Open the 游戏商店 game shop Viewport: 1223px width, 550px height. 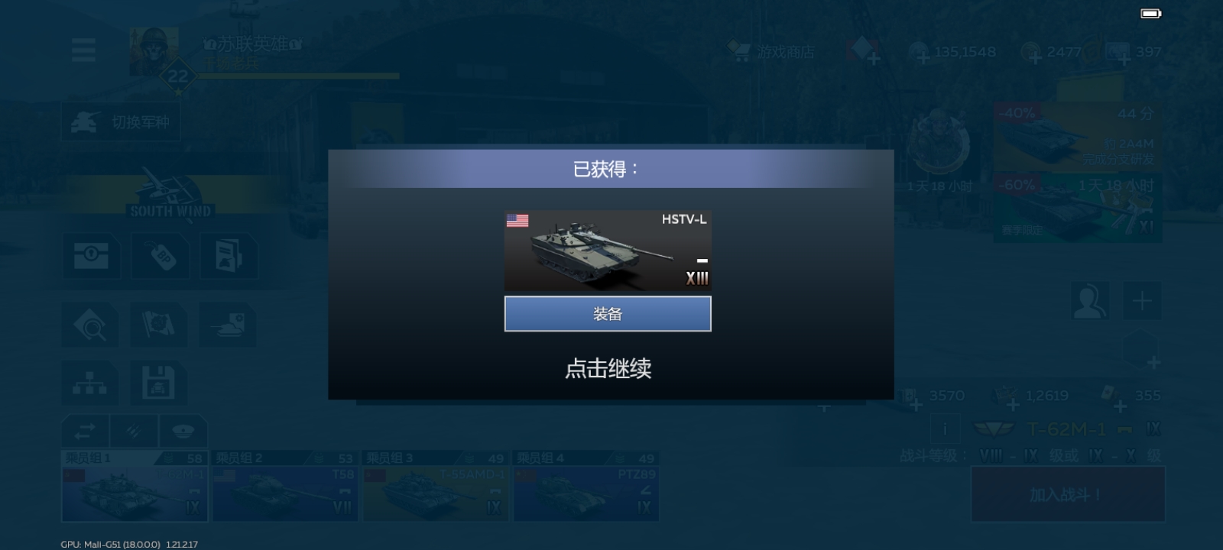(772, 52)
